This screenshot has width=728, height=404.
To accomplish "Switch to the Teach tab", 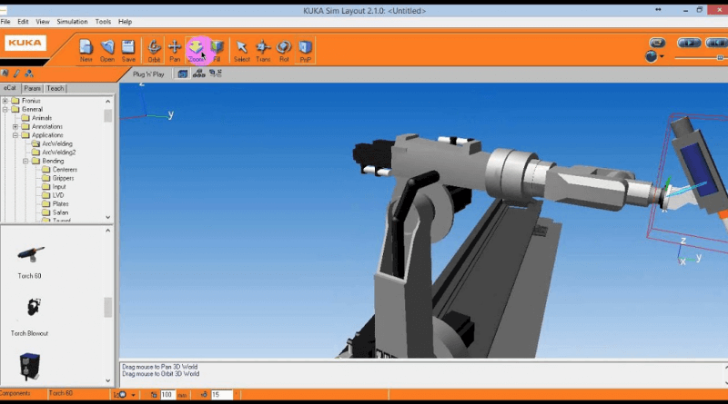I will coord(56,89).
